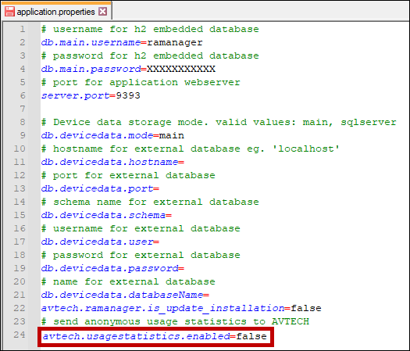Click db.devicedata.mode value main
Image resolution: width=410 pixels, height=351 pixels.
tap(172, 135)
